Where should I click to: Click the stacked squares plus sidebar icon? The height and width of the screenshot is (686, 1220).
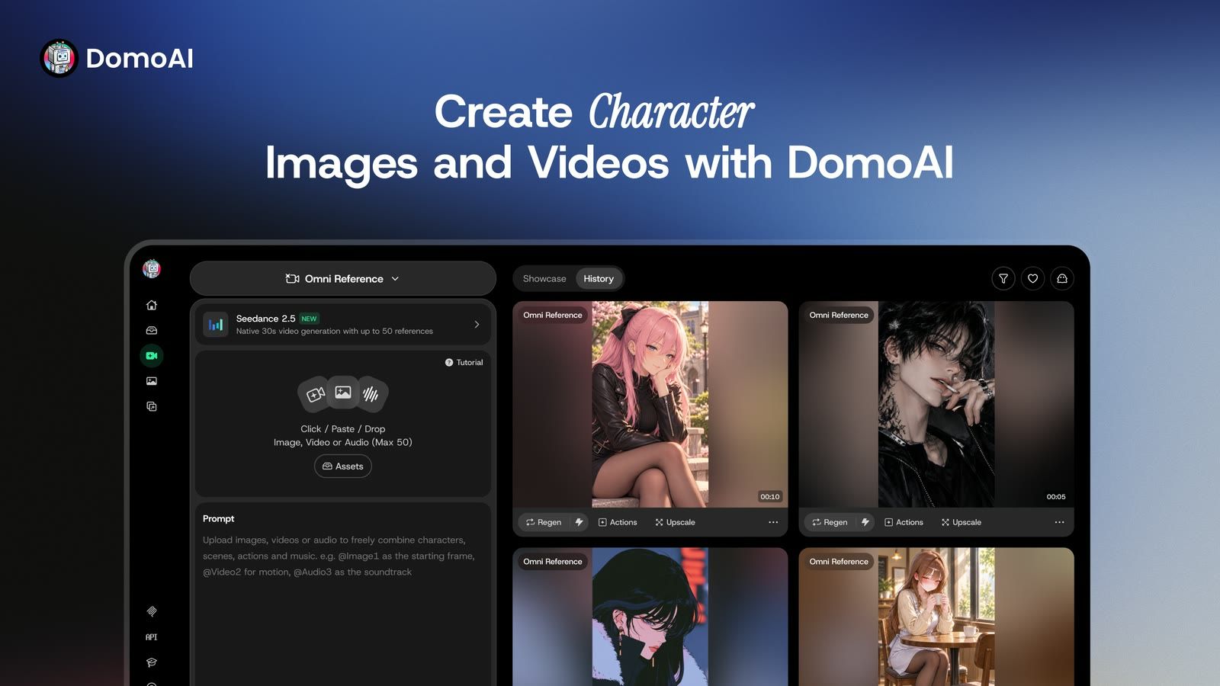(x=152, y=406)
